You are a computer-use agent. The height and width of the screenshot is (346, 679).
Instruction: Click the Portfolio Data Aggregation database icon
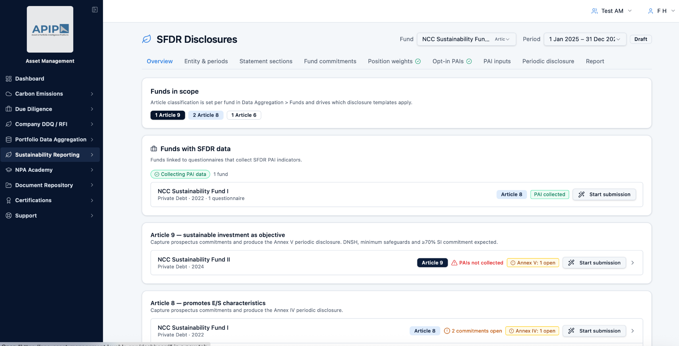pyautogui.click(x=9, y=139)
